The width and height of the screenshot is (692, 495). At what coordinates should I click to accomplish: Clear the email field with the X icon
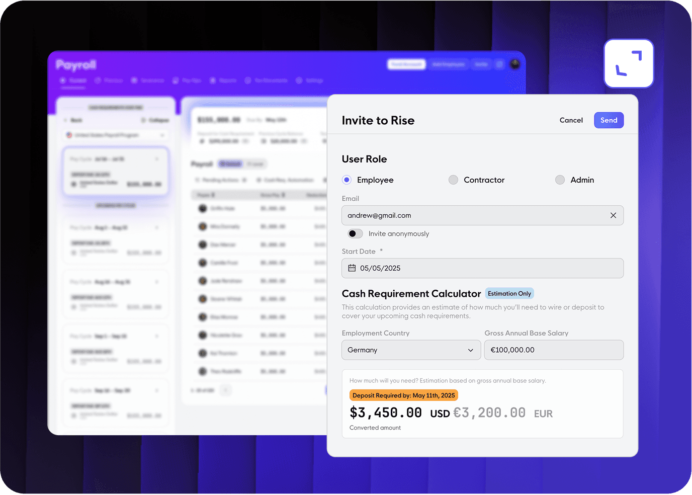click(x=613, y=215)
